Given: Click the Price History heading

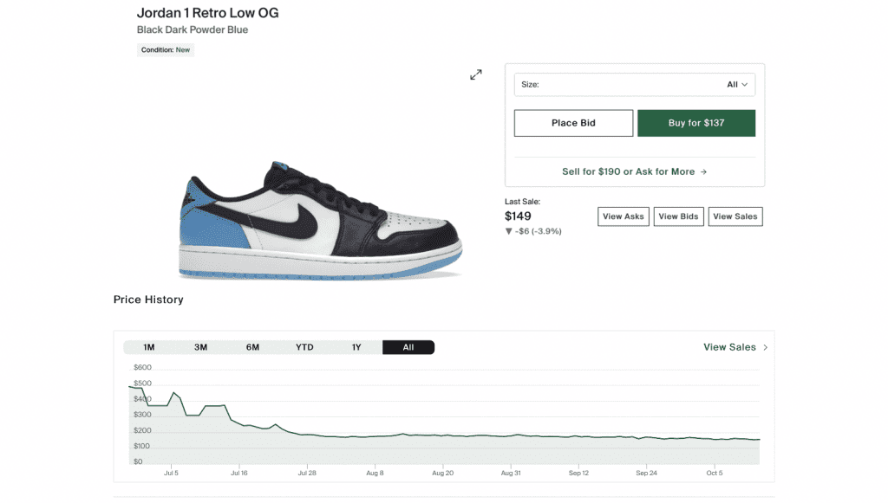Looking at the screenshot, I should click(x=148, y=300).
